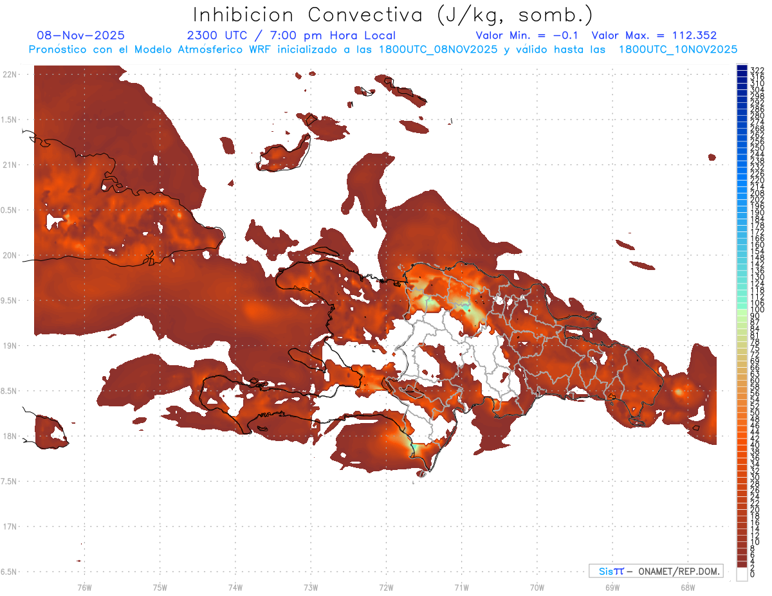Click the "6.5N" latitude label
Viewport: 772px width, 596px height.
point(8,572)
